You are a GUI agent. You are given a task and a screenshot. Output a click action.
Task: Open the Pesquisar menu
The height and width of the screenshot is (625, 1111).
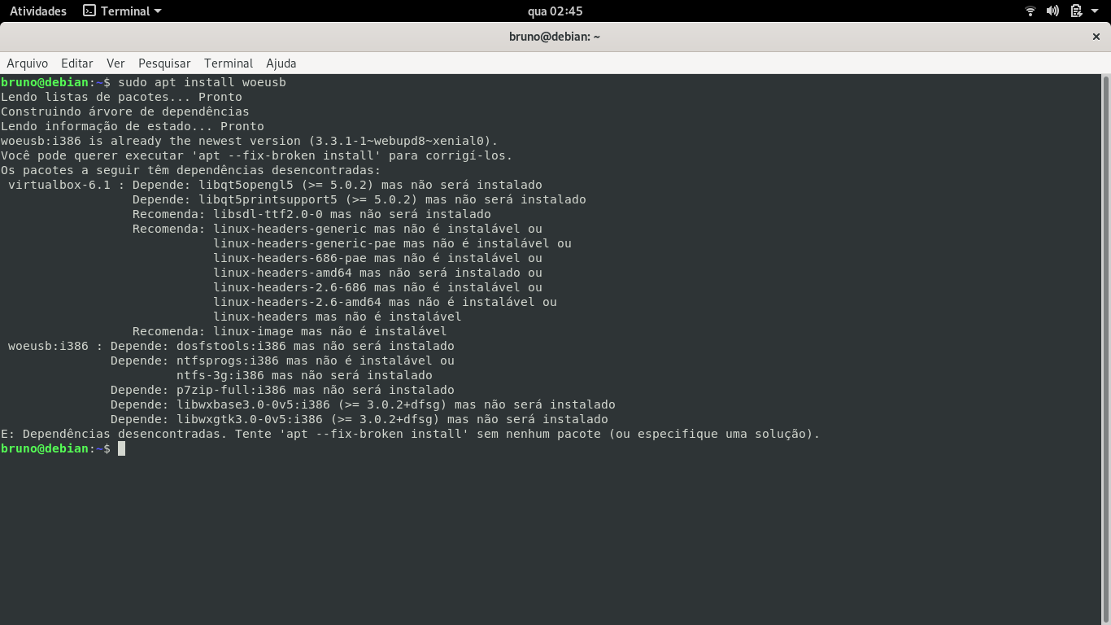[164, 63]
